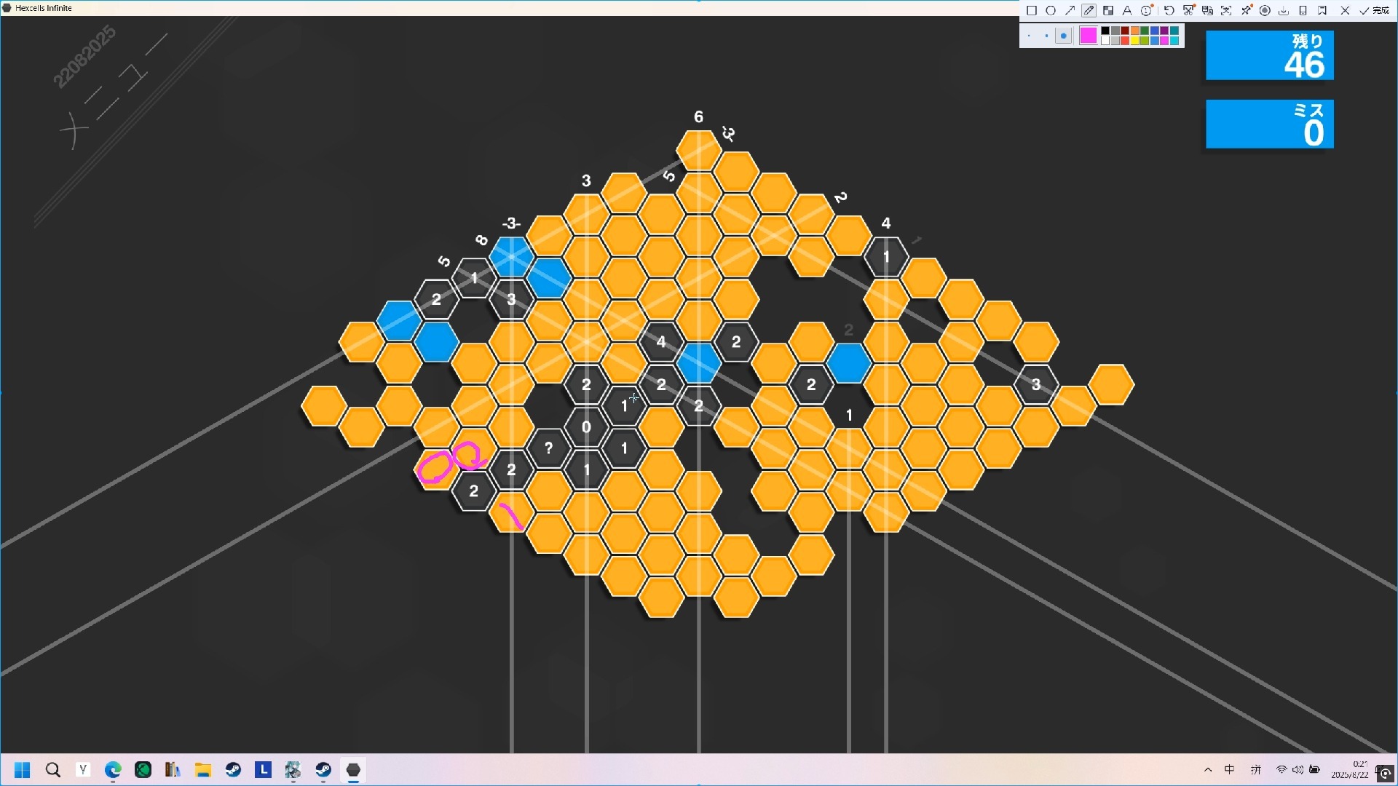Select the ellipse annotation tool

[x=1051, y=10]
